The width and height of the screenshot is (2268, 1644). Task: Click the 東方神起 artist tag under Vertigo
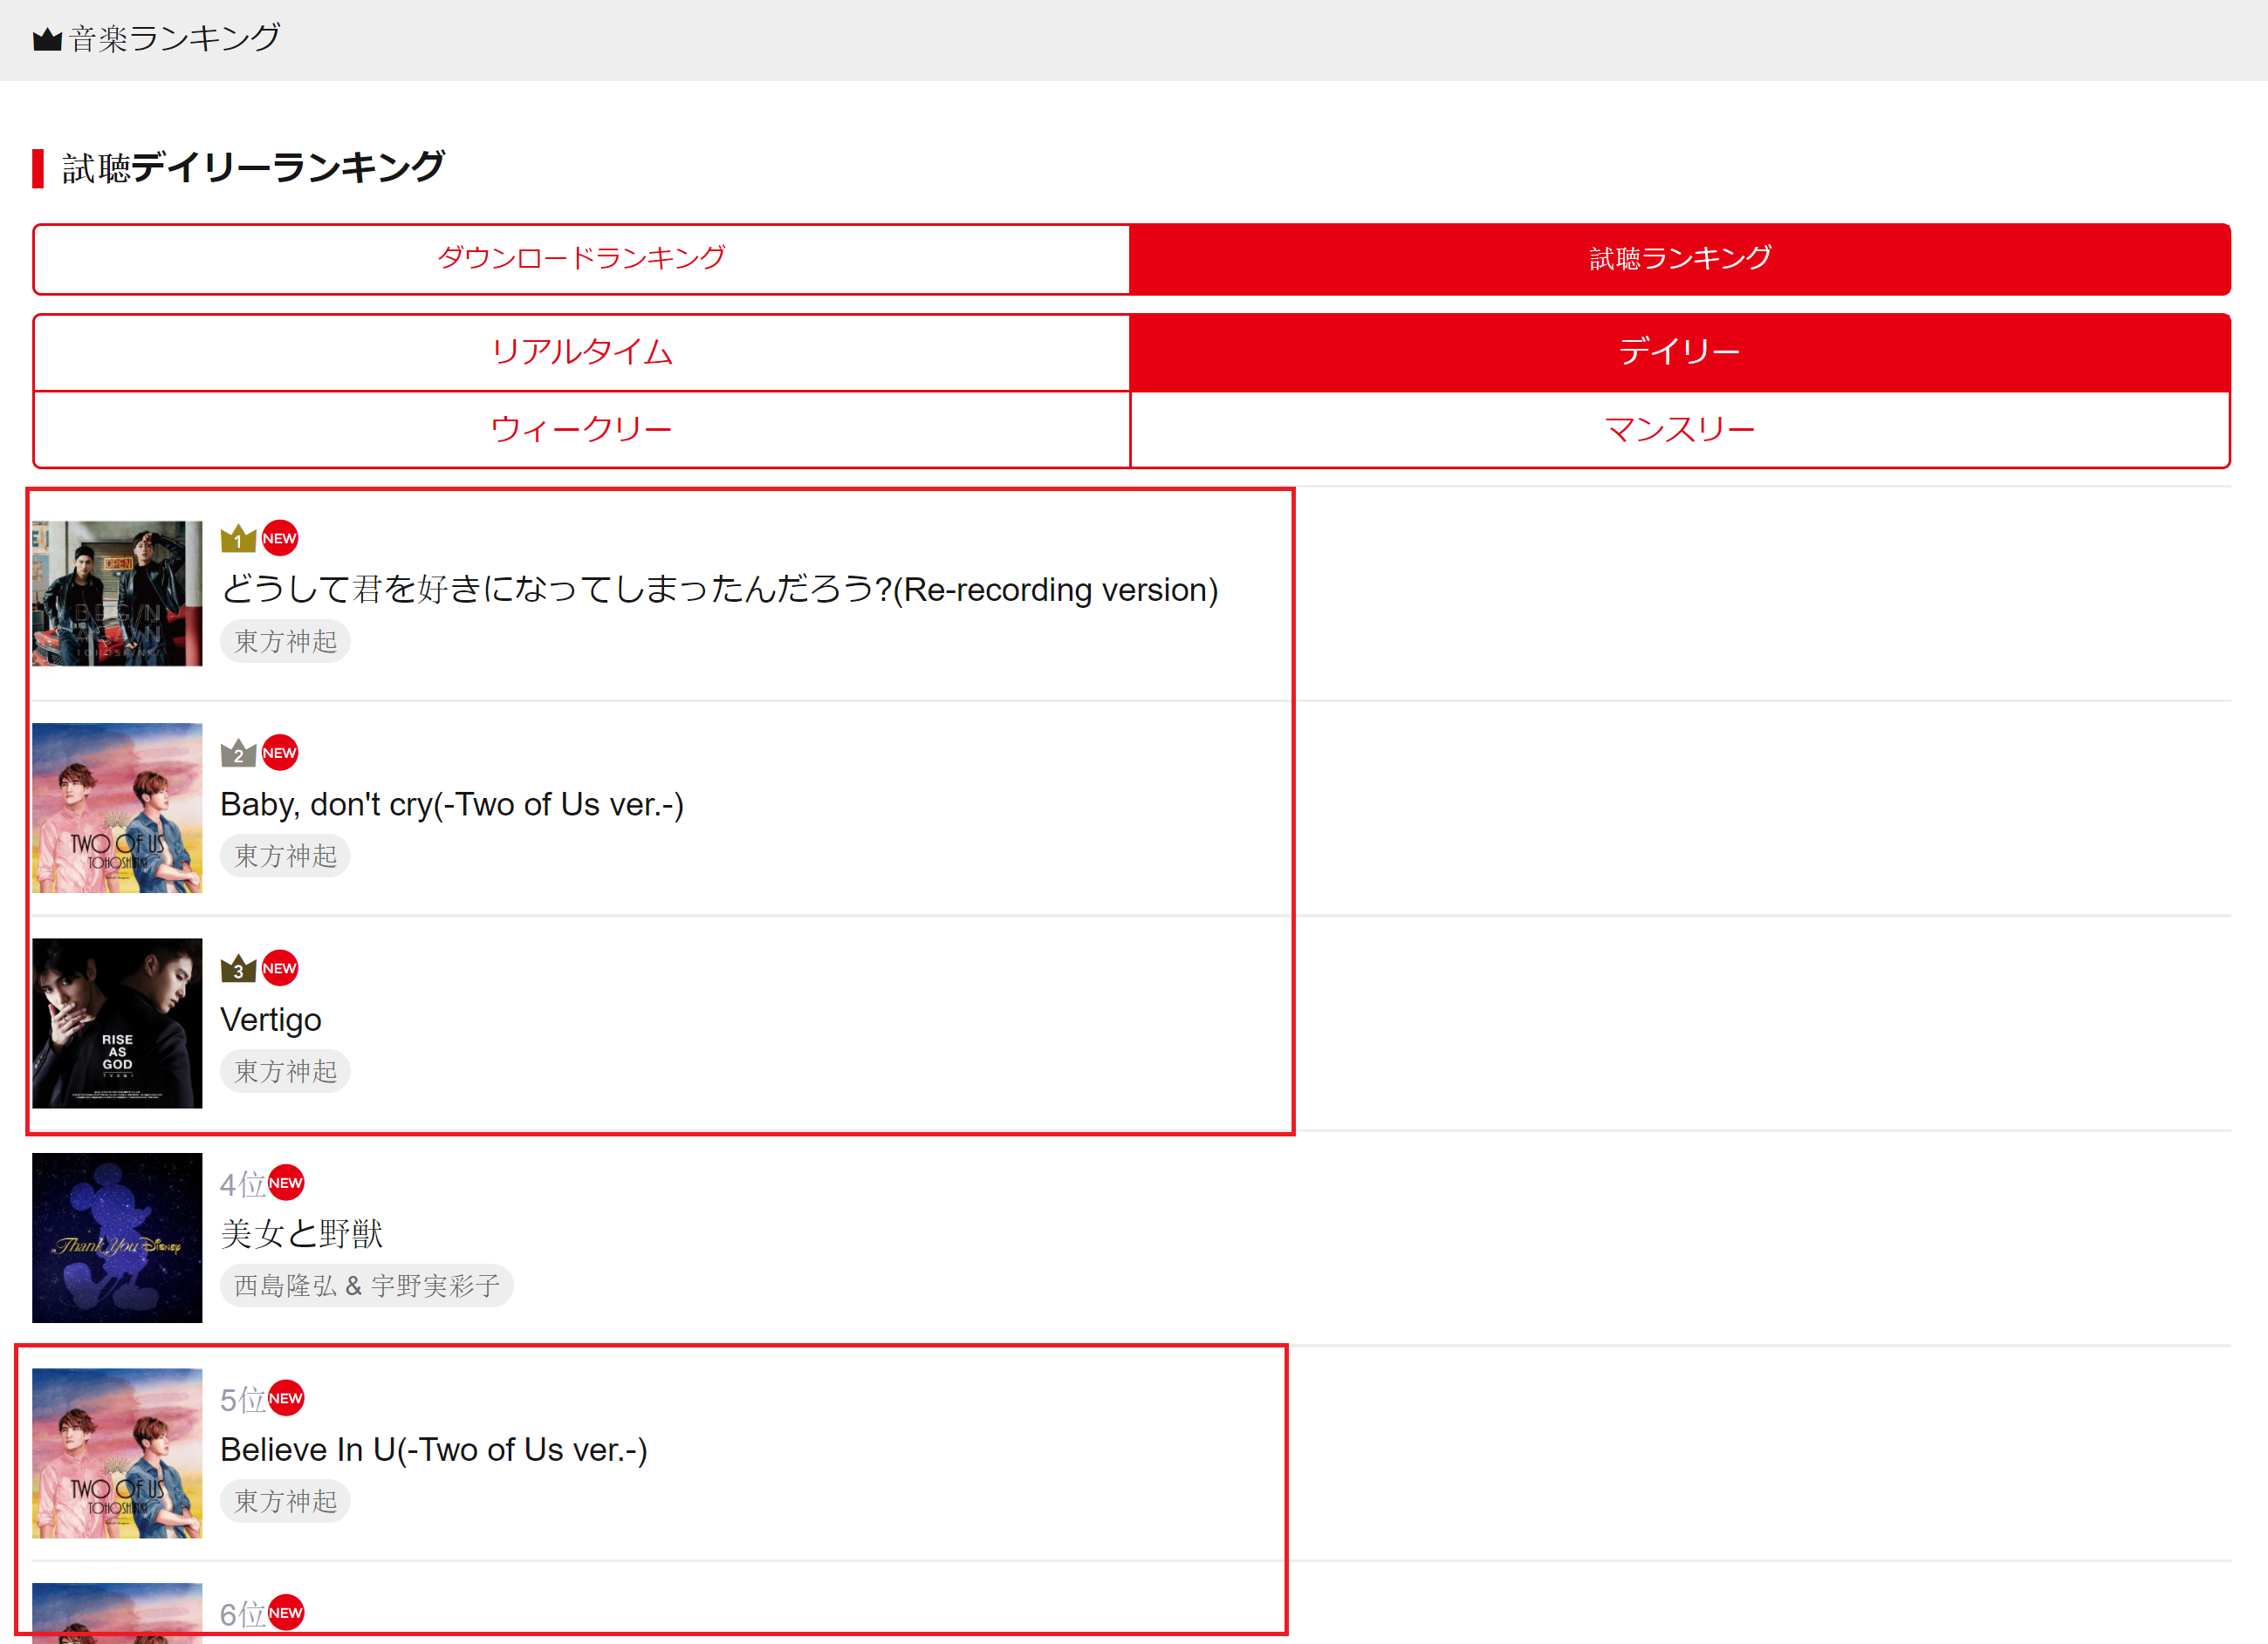pos(285,1071)
